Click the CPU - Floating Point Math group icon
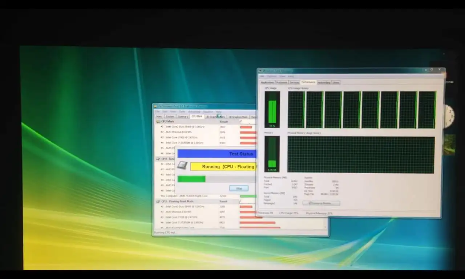Image resolution: width=465 pixels, height=279 pixels. (158, 201)
